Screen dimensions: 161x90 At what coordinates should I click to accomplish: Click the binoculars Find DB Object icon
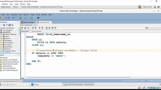(38, 18)
